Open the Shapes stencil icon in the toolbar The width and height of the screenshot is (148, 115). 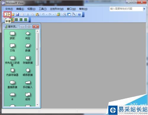(58, 15)
